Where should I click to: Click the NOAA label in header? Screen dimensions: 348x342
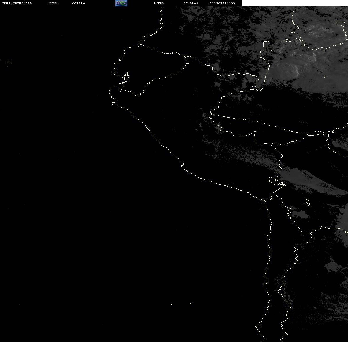53,3
